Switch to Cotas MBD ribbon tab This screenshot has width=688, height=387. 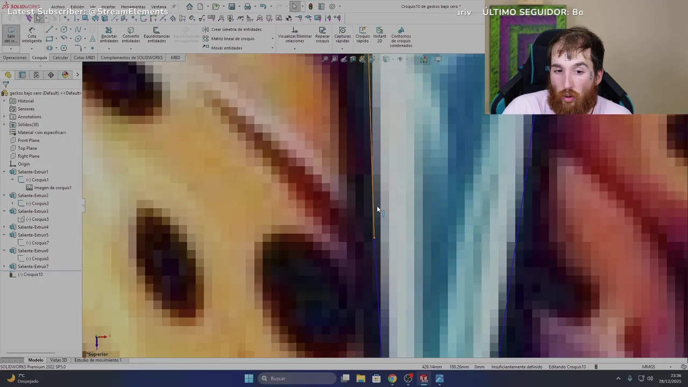pos(84,58)
